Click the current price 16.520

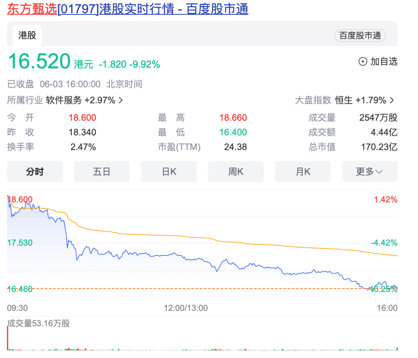[x=39, y=61]
